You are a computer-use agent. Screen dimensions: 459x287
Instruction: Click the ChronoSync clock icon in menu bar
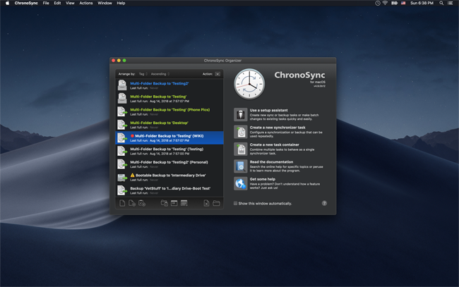378,4
